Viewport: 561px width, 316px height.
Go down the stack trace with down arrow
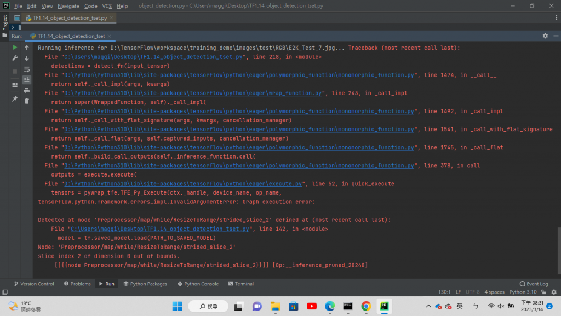tap(27, 58)
